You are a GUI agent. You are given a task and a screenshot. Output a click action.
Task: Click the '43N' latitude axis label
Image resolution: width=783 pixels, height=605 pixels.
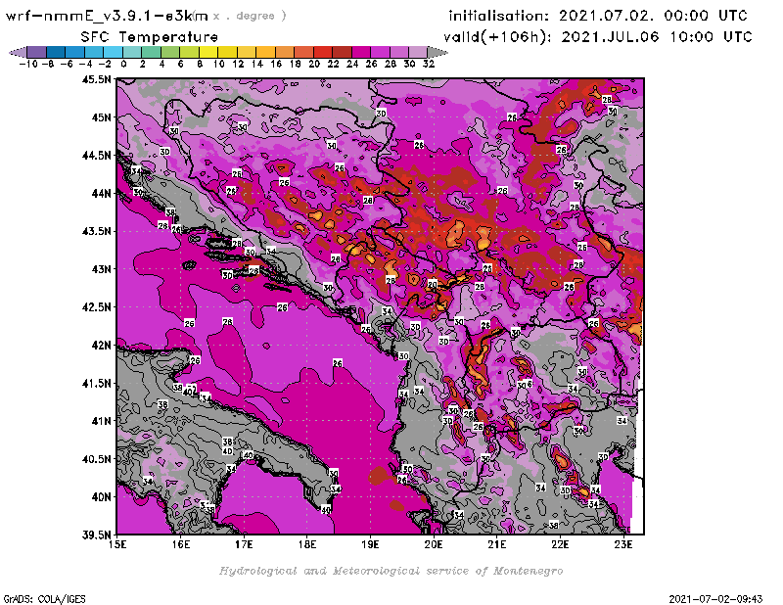[101, 269]
